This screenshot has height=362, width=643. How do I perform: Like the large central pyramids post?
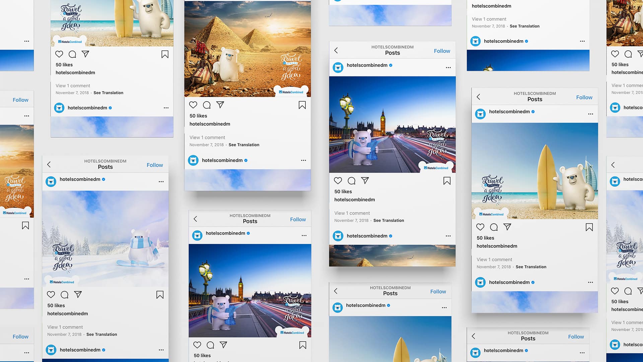point(193,105)
